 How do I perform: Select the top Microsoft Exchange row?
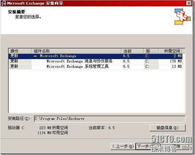[x=96, y=56]
